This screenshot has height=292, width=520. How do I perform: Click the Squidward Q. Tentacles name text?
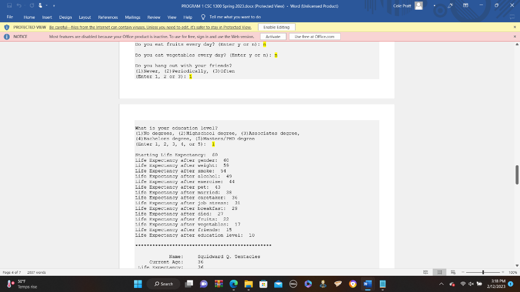point(229,257)
